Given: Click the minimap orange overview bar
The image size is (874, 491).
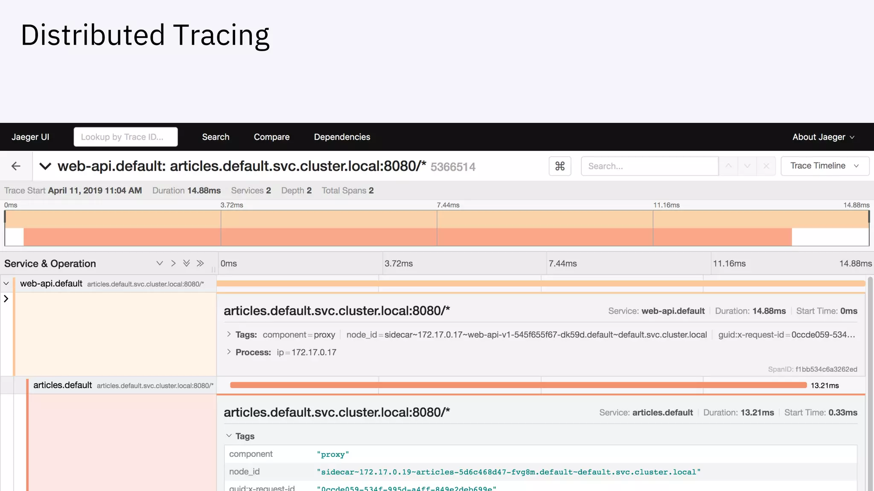Looking at the screenshot, I should tap(437, 220).
